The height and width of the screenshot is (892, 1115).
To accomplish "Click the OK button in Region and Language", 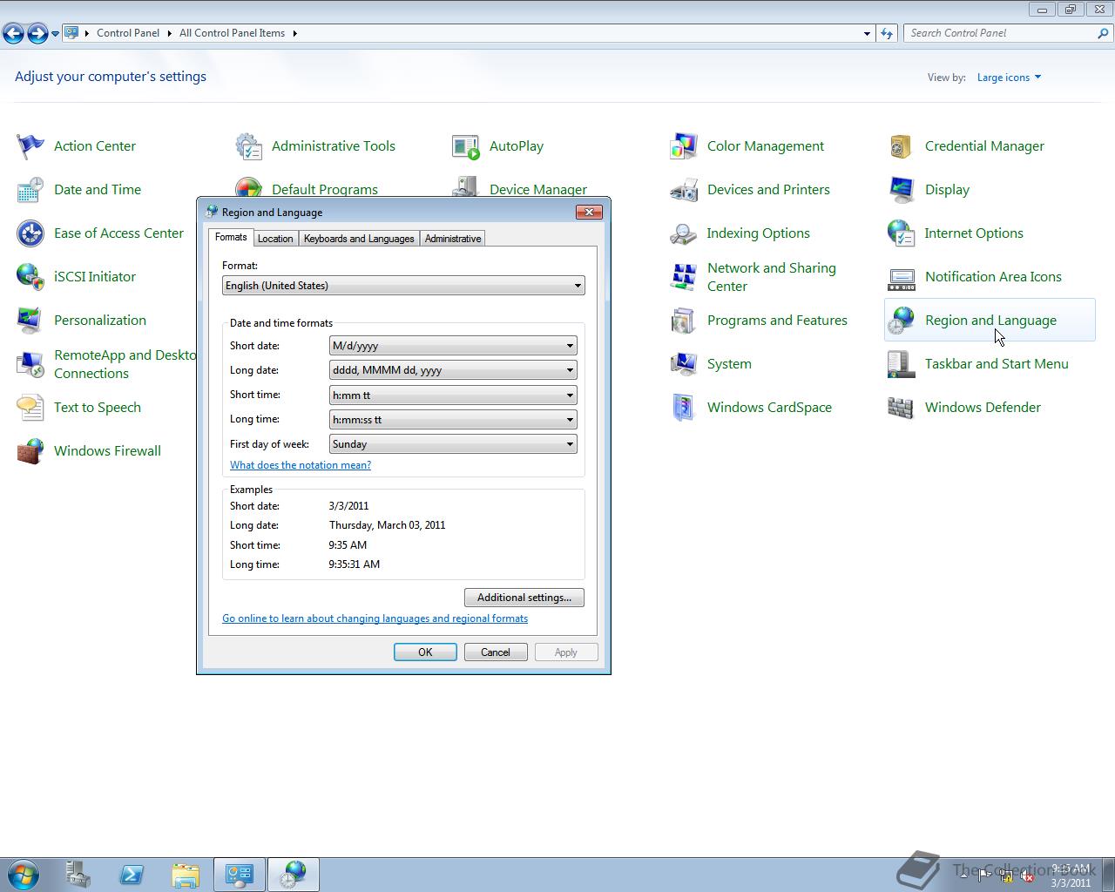I will click(x=425, y=652).
